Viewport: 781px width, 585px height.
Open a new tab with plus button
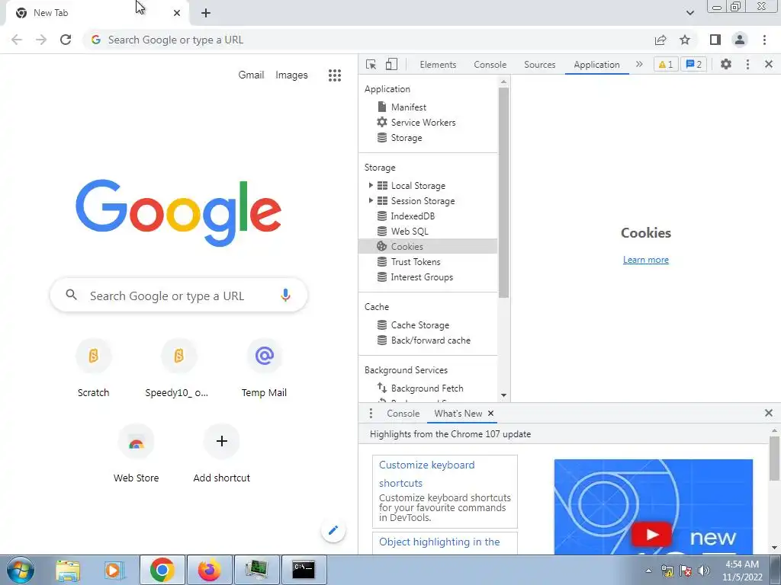[206, 14]
